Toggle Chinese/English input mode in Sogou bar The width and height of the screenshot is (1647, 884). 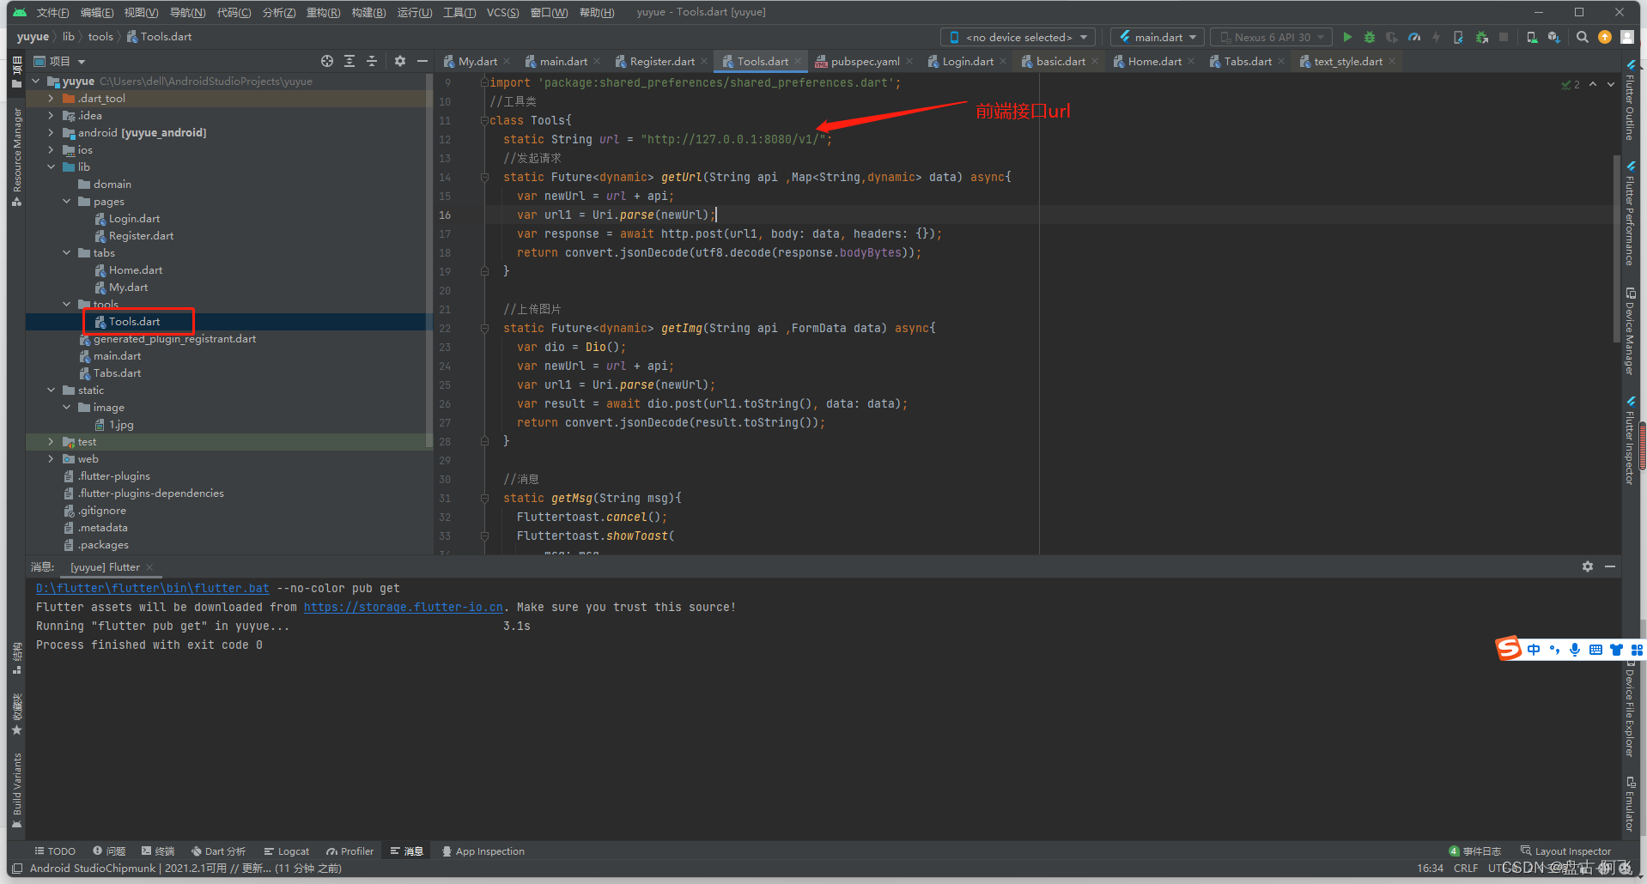pyautogui.click(x=1534, y=649)
